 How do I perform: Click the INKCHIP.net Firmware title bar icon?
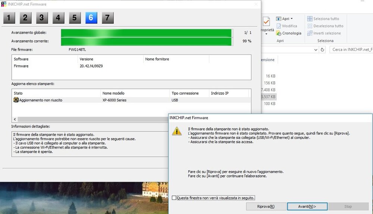click(4, 4)
